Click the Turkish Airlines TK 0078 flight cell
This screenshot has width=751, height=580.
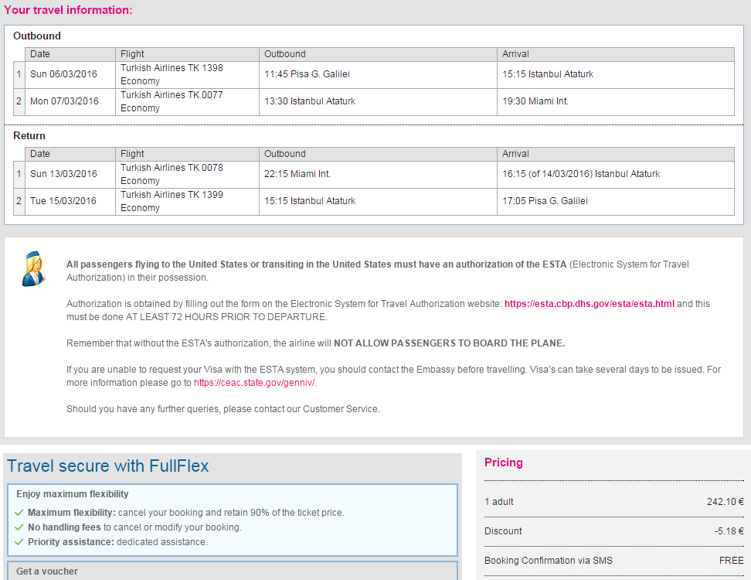click(x=187, y=175)
